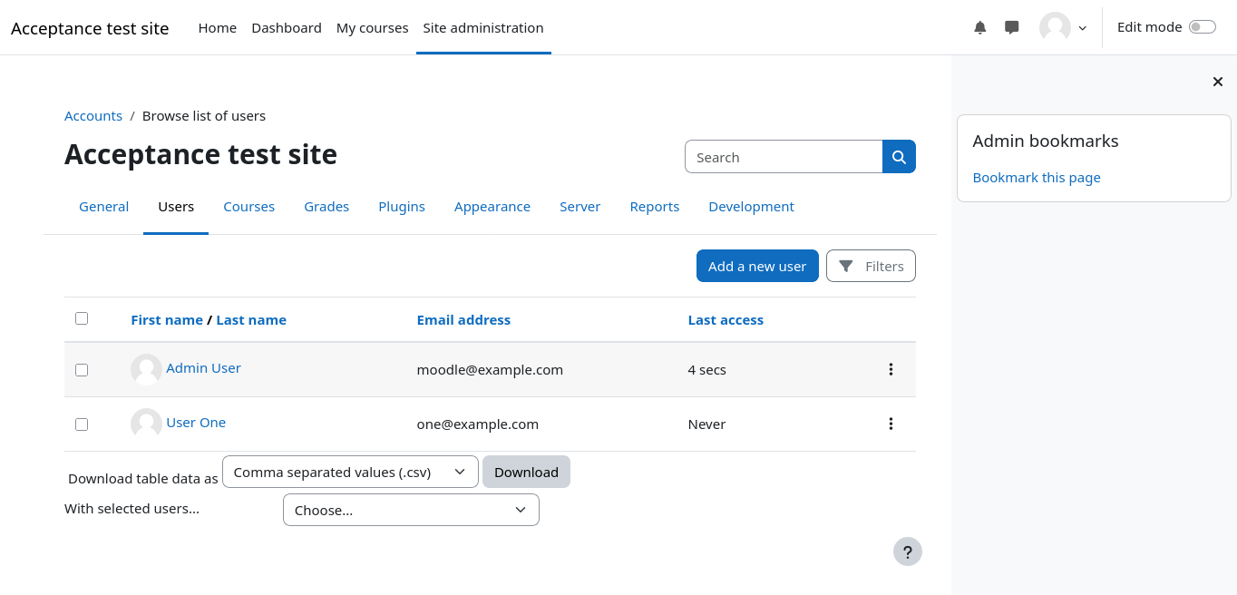Open the download format dropdown
Screen dimensions: 1237x595
pyautogui.click(x=350, y=472)
